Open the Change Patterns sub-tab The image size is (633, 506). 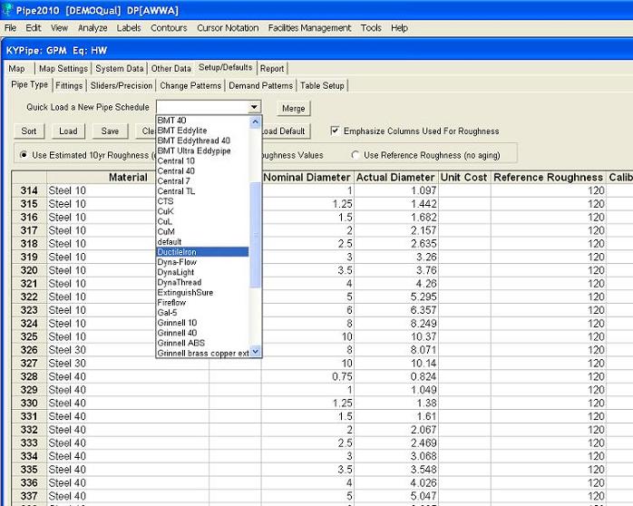coord(190,85)
